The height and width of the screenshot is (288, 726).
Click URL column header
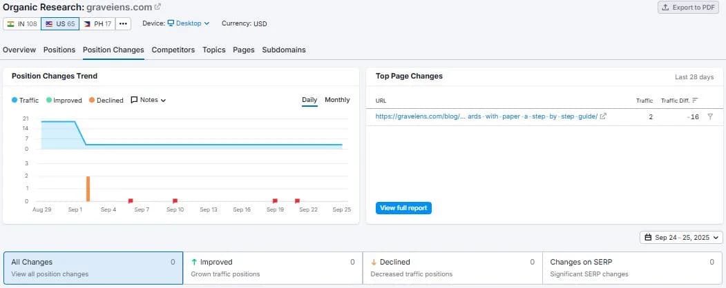(x=381, y=101)
